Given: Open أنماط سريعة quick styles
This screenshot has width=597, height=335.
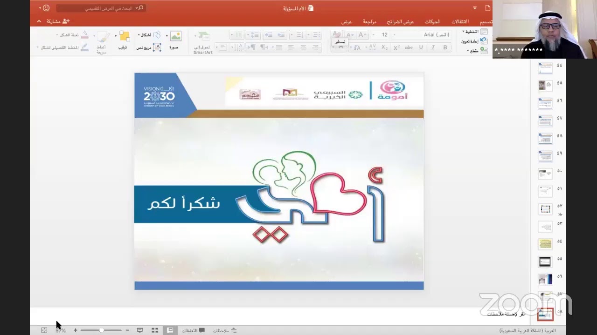Looking at the screenshot, I should [103, 37].
